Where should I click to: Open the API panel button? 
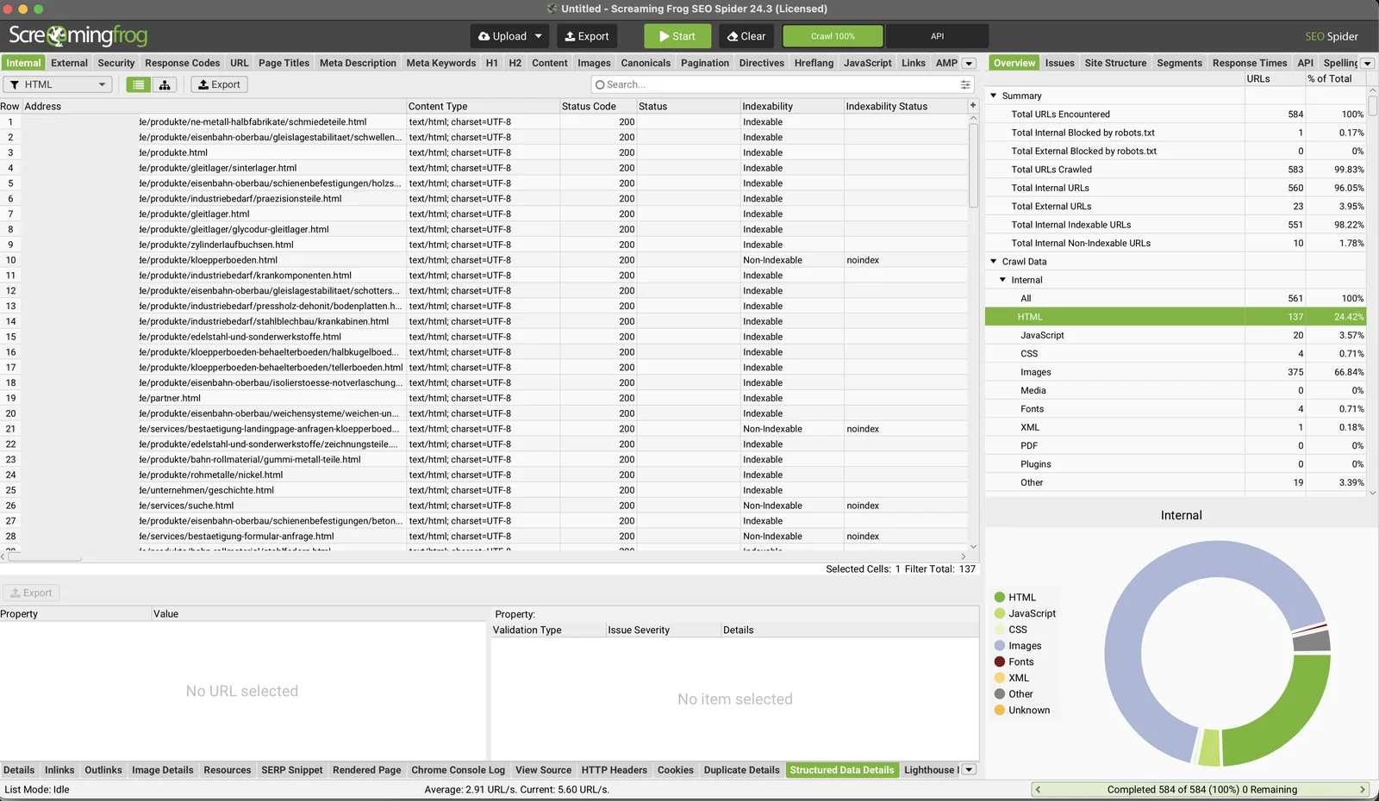click(x=937, y=36)
